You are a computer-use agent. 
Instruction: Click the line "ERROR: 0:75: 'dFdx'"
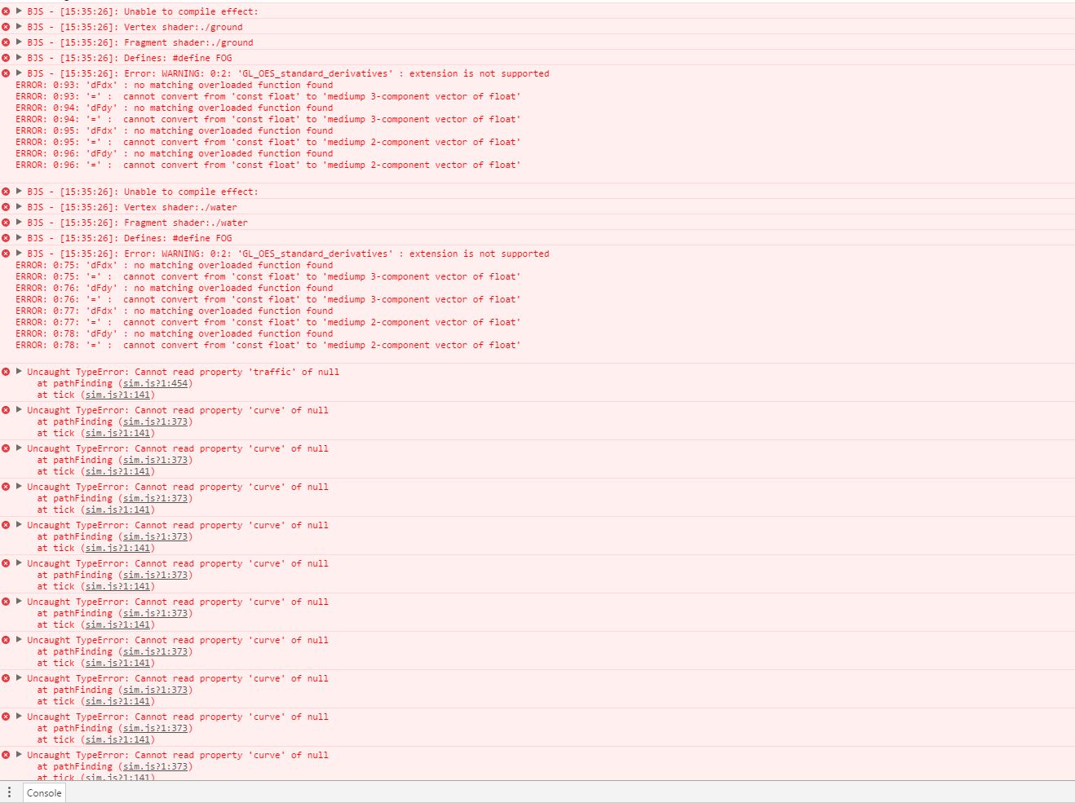tap(175, 265)
